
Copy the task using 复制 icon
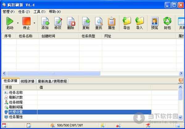click(86, 23)
